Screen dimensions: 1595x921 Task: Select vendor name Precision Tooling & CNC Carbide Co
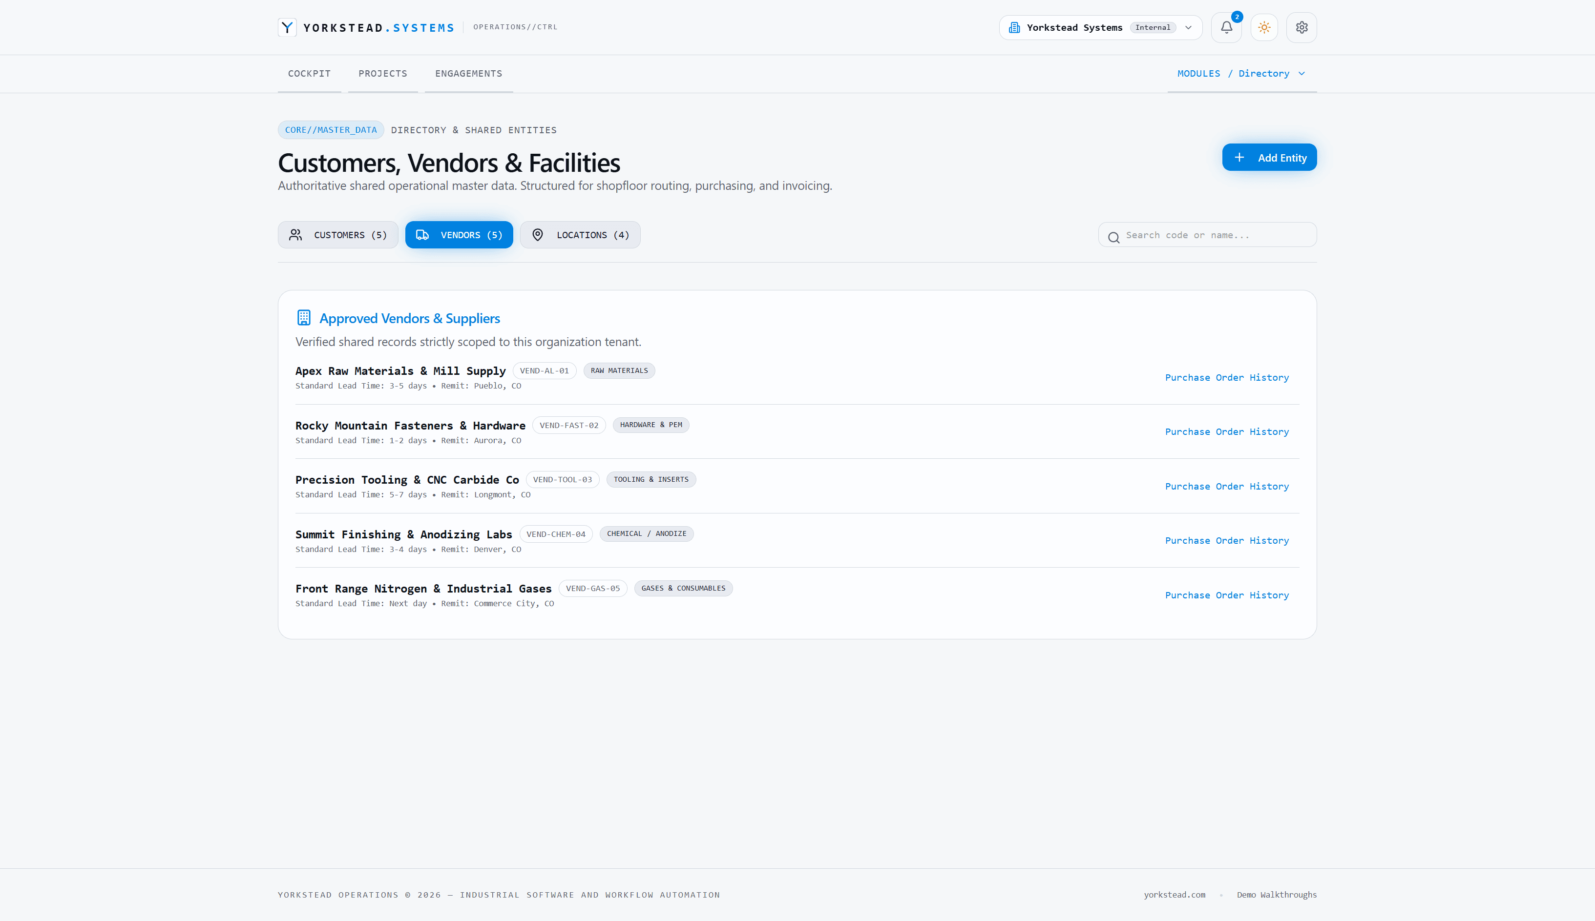click(407, 480)
